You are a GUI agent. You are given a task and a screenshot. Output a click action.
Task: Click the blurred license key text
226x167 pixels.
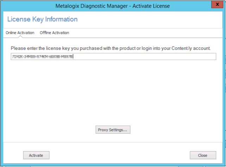42,56
